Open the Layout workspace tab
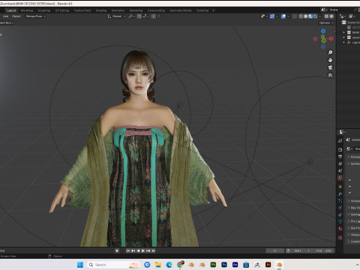The image size is (360, 270). coord(11,10)
